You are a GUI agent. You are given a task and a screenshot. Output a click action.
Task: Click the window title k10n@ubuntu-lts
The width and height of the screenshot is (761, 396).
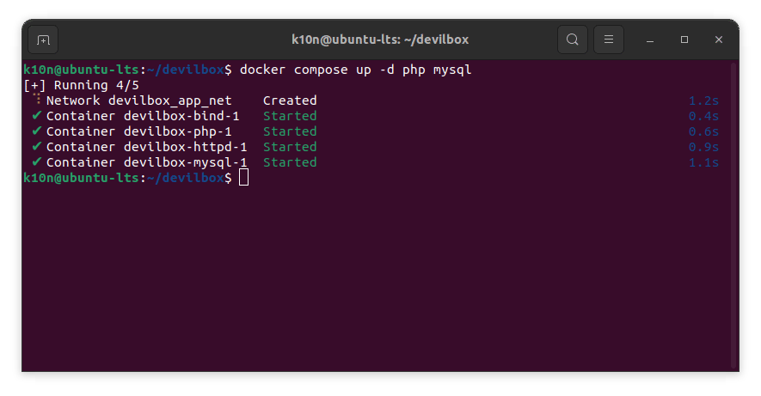point(380,40)
